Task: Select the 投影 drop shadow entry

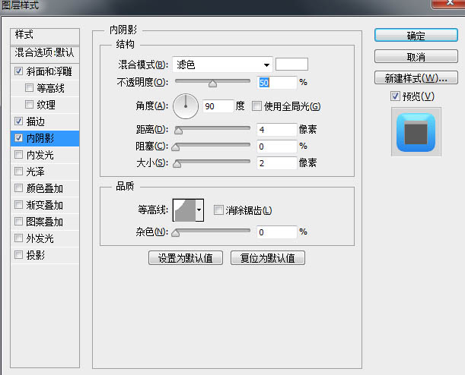Action: [45, 255]
